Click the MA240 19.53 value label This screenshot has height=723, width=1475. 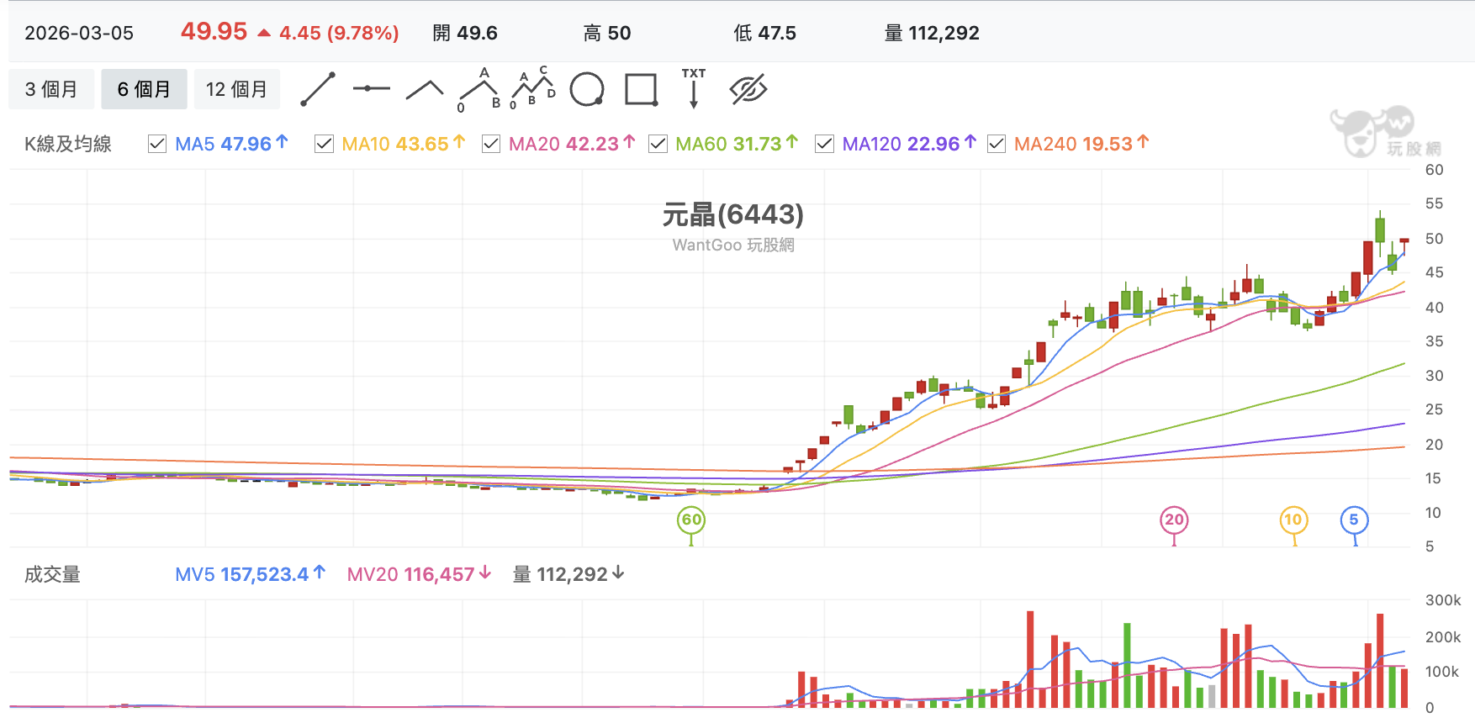point(1081,144)
